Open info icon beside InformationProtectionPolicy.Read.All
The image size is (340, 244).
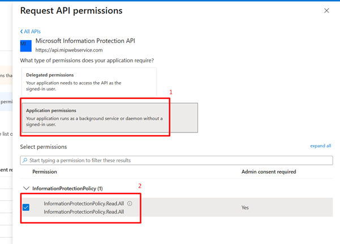click(130, 204)
